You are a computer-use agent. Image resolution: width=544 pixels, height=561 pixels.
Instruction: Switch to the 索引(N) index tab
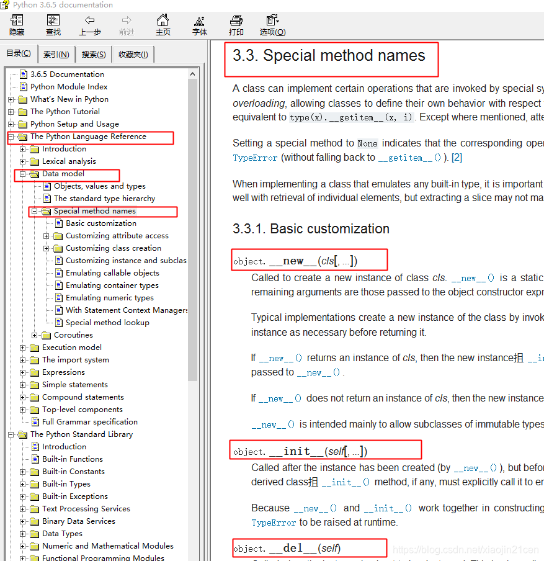coord(56,55)
